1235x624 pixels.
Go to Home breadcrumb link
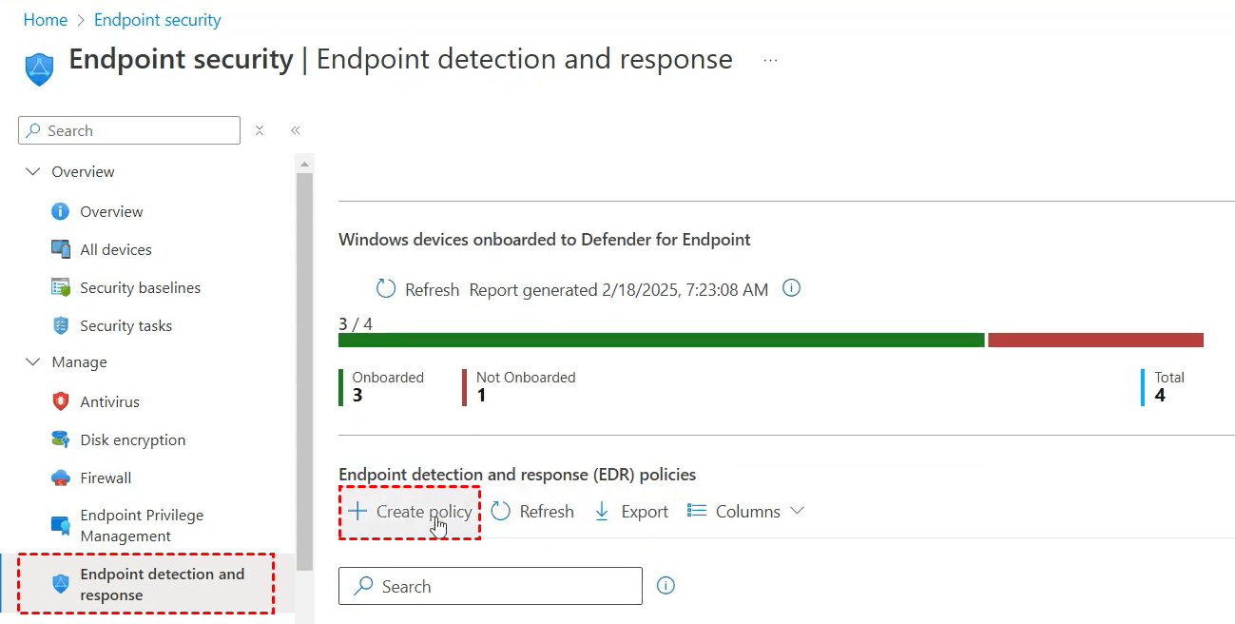click(46, 20)
